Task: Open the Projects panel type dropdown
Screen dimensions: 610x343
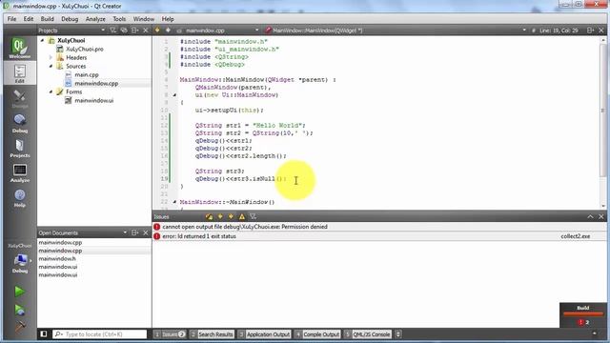Action: (x=103, y=30)
